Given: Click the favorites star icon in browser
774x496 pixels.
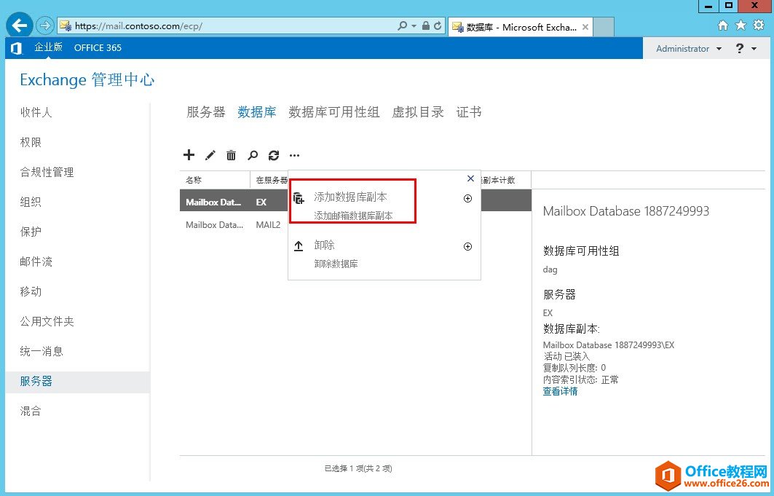Looking at the screenshot, I should click(742, 24).
